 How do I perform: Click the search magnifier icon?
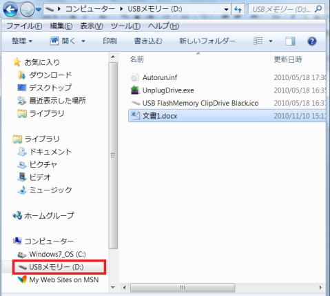[x=318, y=9]
